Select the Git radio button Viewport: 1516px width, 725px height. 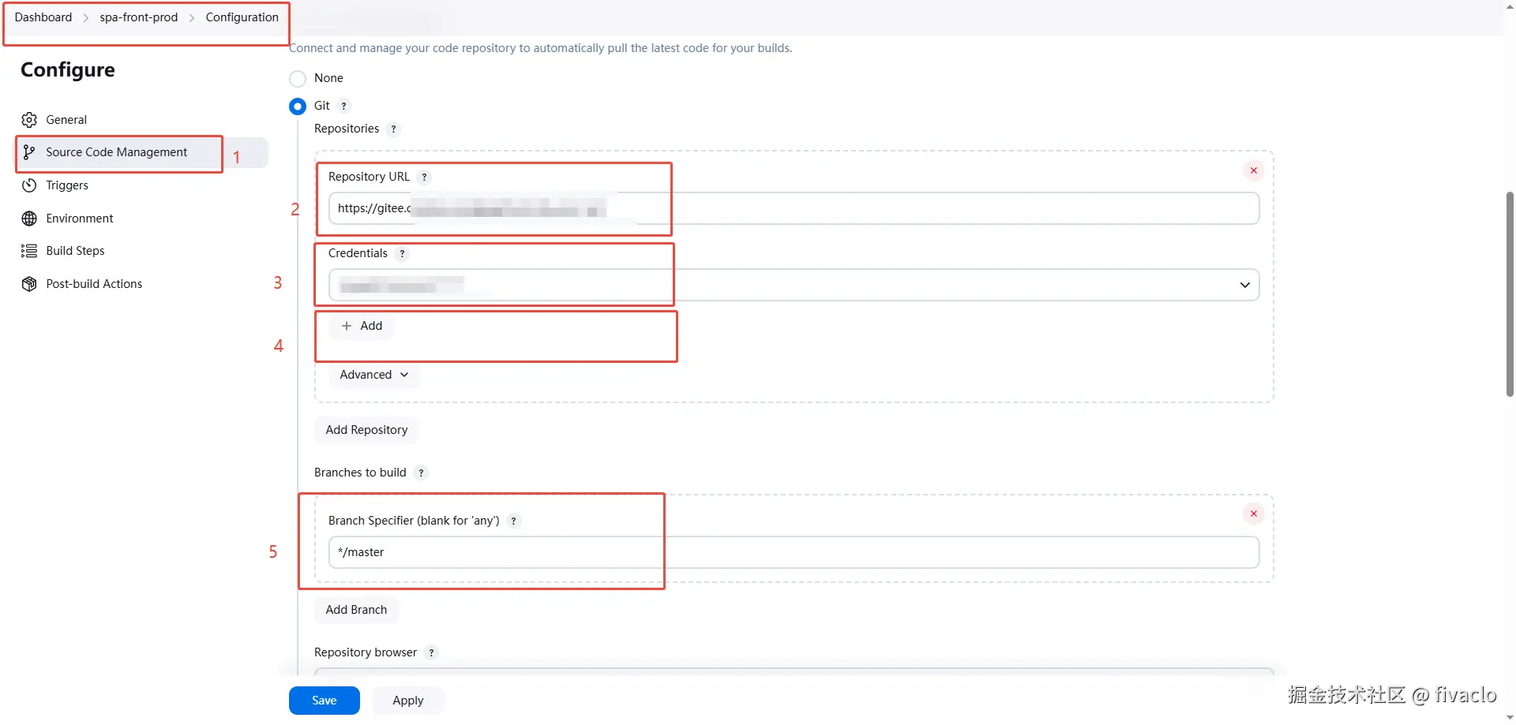298,107
